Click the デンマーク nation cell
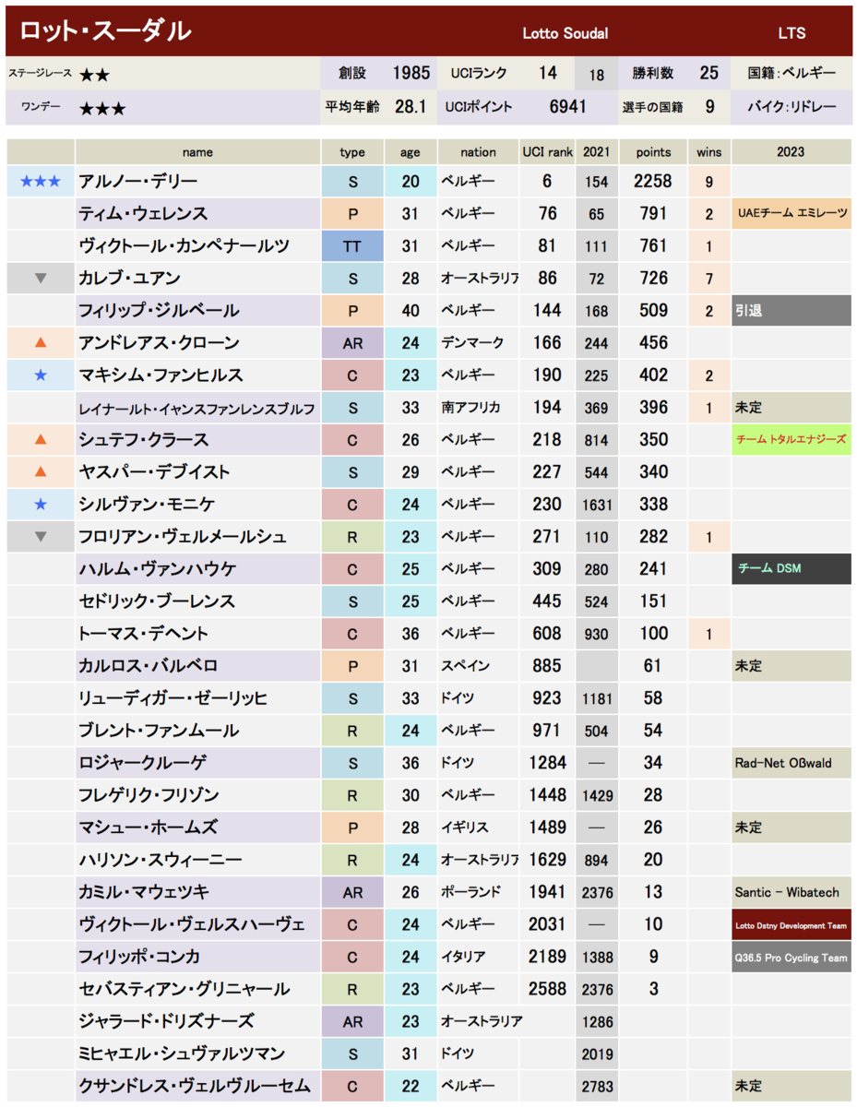Screen dimensions: 857x1107 [x=478, y=343]
